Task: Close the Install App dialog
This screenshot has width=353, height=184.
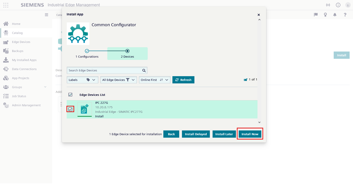Action: pyautogui.click(x=259, y=15)
